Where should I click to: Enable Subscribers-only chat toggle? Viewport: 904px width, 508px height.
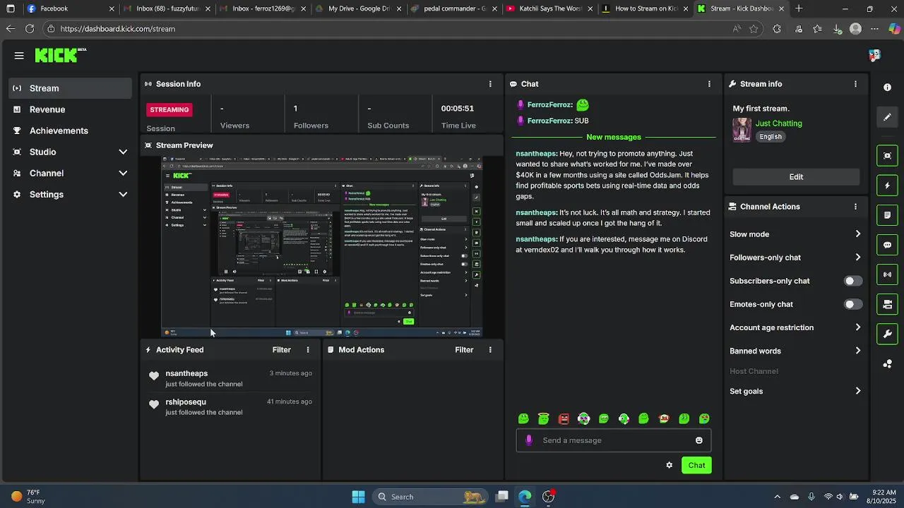[853, 281]
